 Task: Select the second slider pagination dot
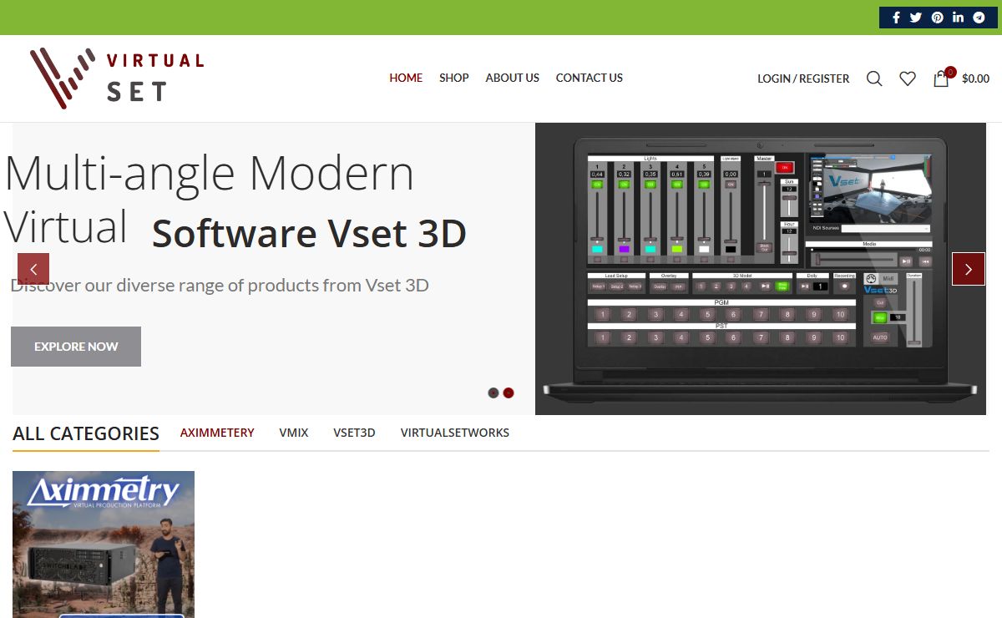point(509,393)
